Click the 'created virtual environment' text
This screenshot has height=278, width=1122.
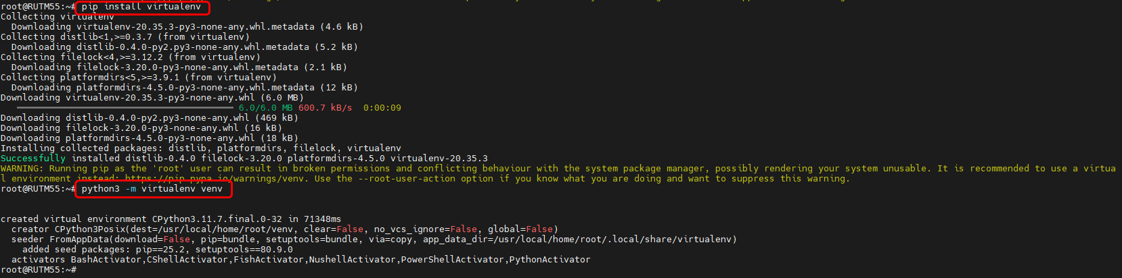tap(73, 219)
